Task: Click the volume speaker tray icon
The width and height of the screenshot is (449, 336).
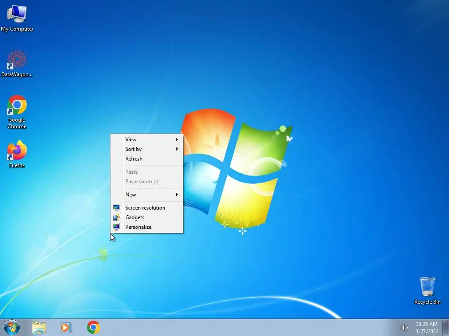Action: (404, 328)
